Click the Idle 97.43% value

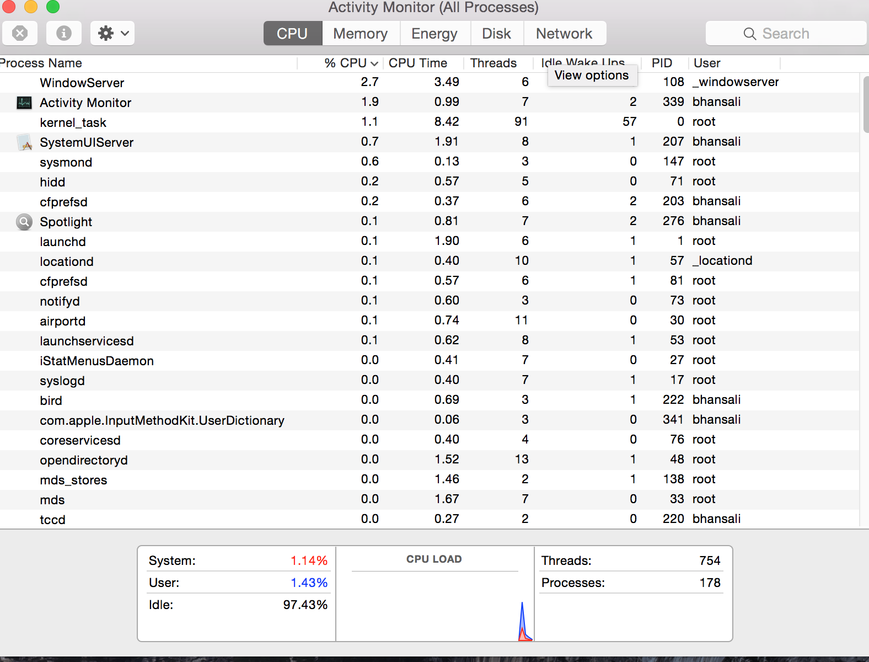coord(305,605)
